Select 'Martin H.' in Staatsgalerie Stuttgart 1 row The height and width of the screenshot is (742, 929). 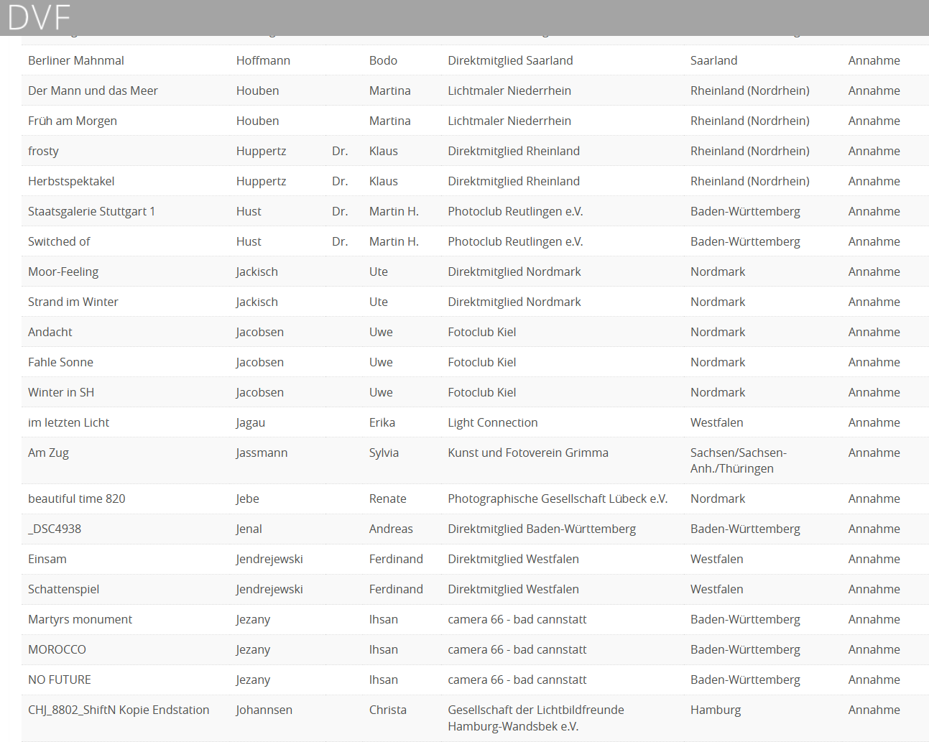[394, 211]
